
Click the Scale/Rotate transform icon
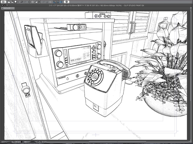pos(39,2)
